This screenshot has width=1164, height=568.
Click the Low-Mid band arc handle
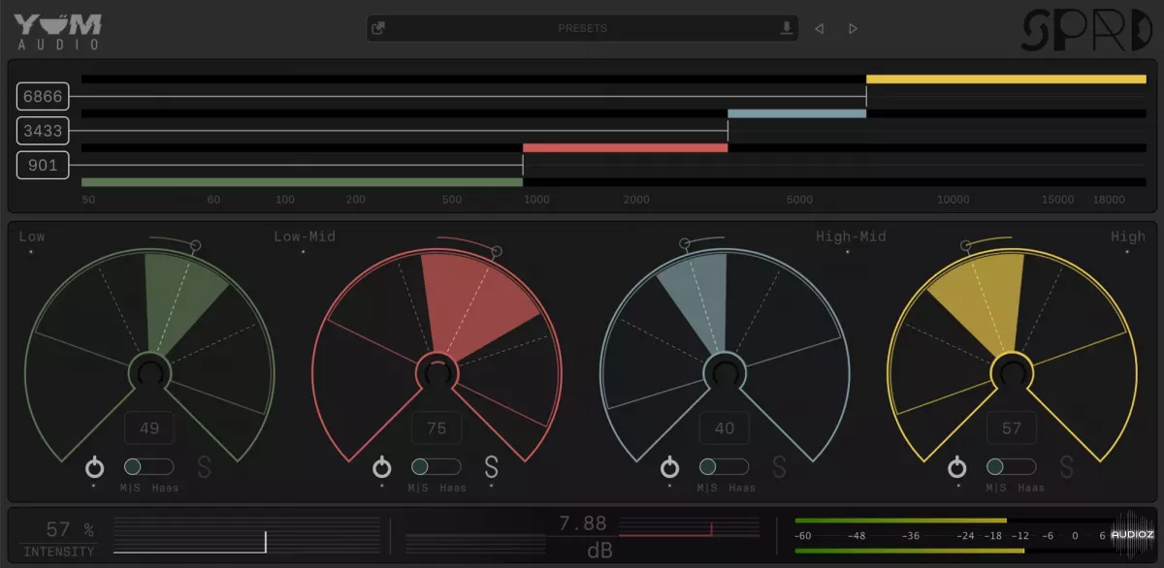[x=497, y=251]
